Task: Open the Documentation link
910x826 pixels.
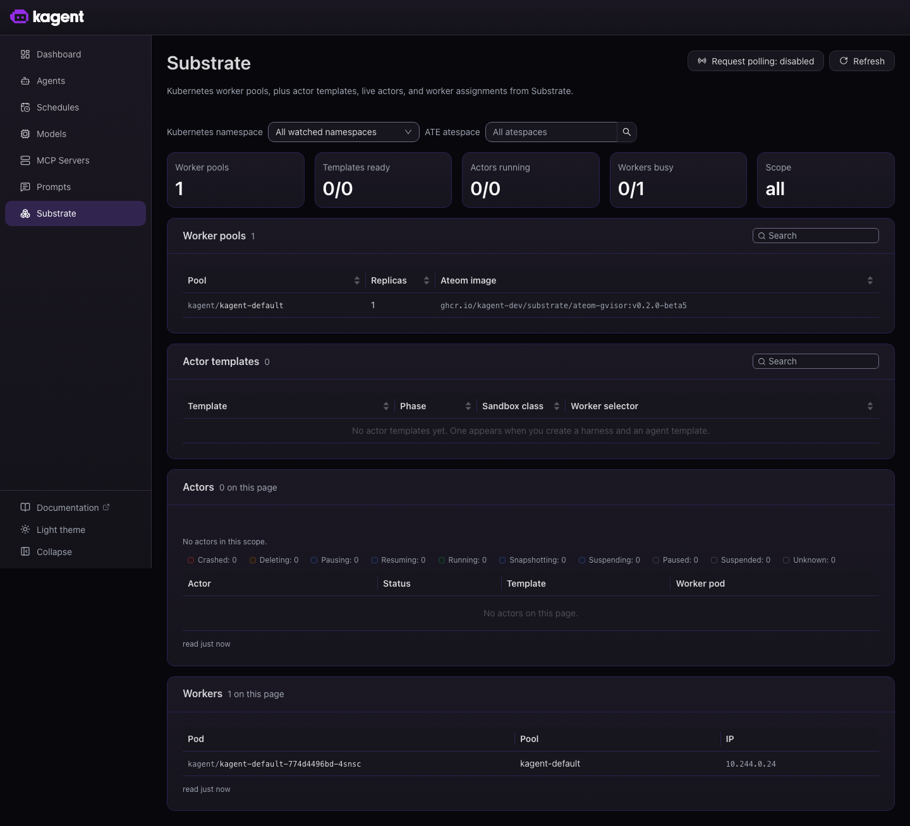Action: point(68,508)
